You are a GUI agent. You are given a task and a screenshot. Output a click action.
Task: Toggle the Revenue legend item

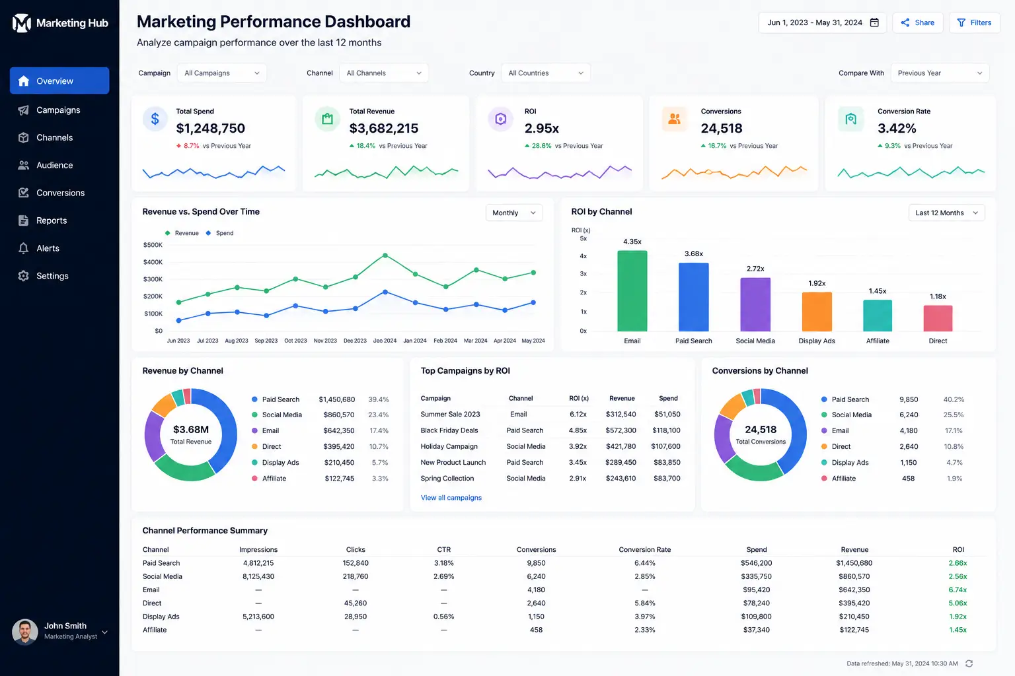[182, 233]
